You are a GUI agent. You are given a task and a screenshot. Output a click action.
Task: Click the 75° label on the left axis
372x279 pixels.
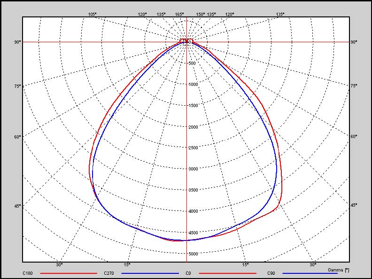(x=18, y=86)
